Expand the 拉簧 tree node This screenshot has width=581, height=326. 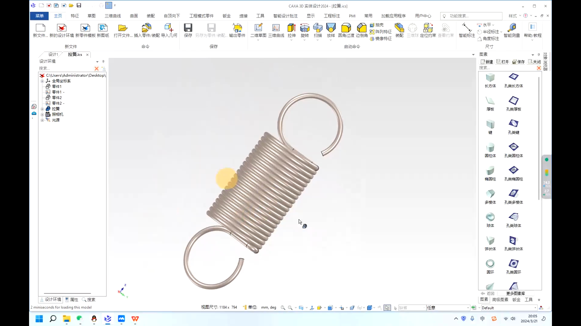(x=42, y=109)
